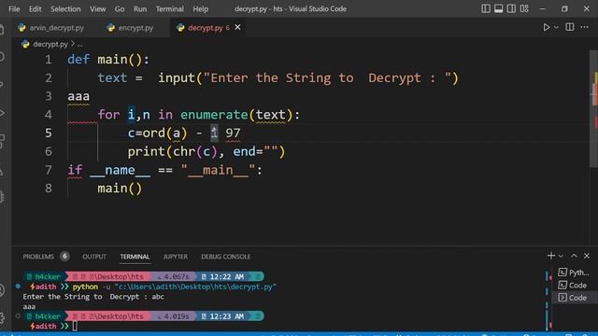Click line number 3 in the gutter
The height and width of the screenshot is (336, 598).
[x=48, y=96]
